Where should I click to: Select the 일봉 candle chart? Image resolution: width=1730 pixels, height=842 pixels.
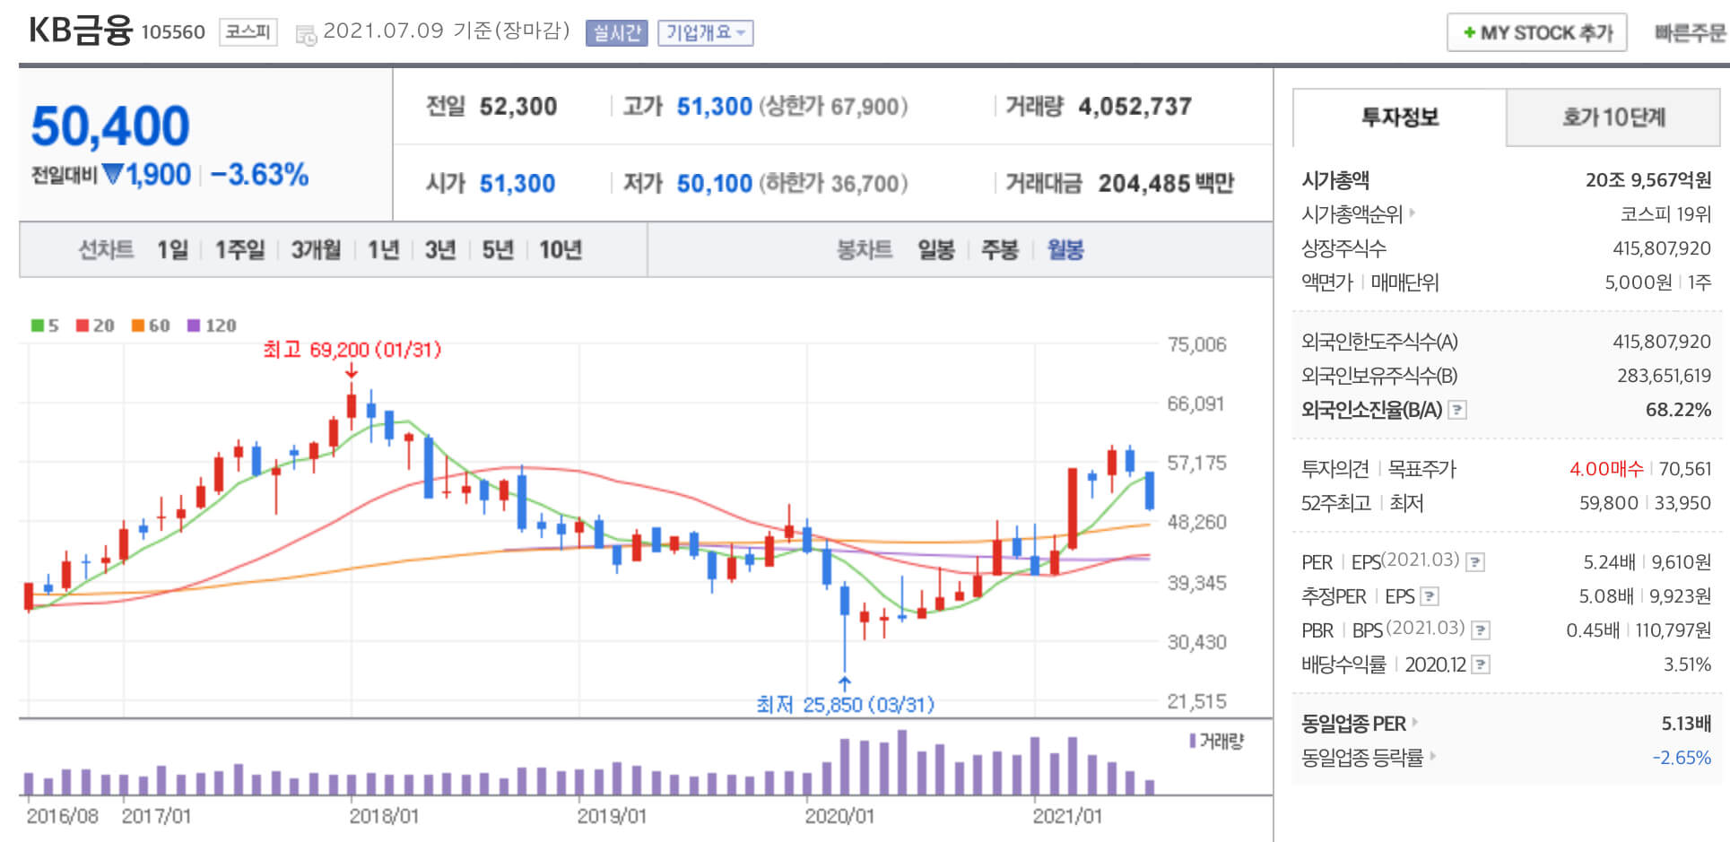pyautogui.click(x=935, y=249)
